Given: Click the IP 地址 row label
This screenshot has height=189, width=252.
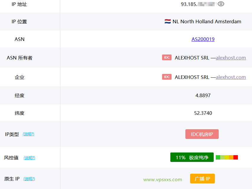Looking at the screenshot, I should (x=19, y=4).
